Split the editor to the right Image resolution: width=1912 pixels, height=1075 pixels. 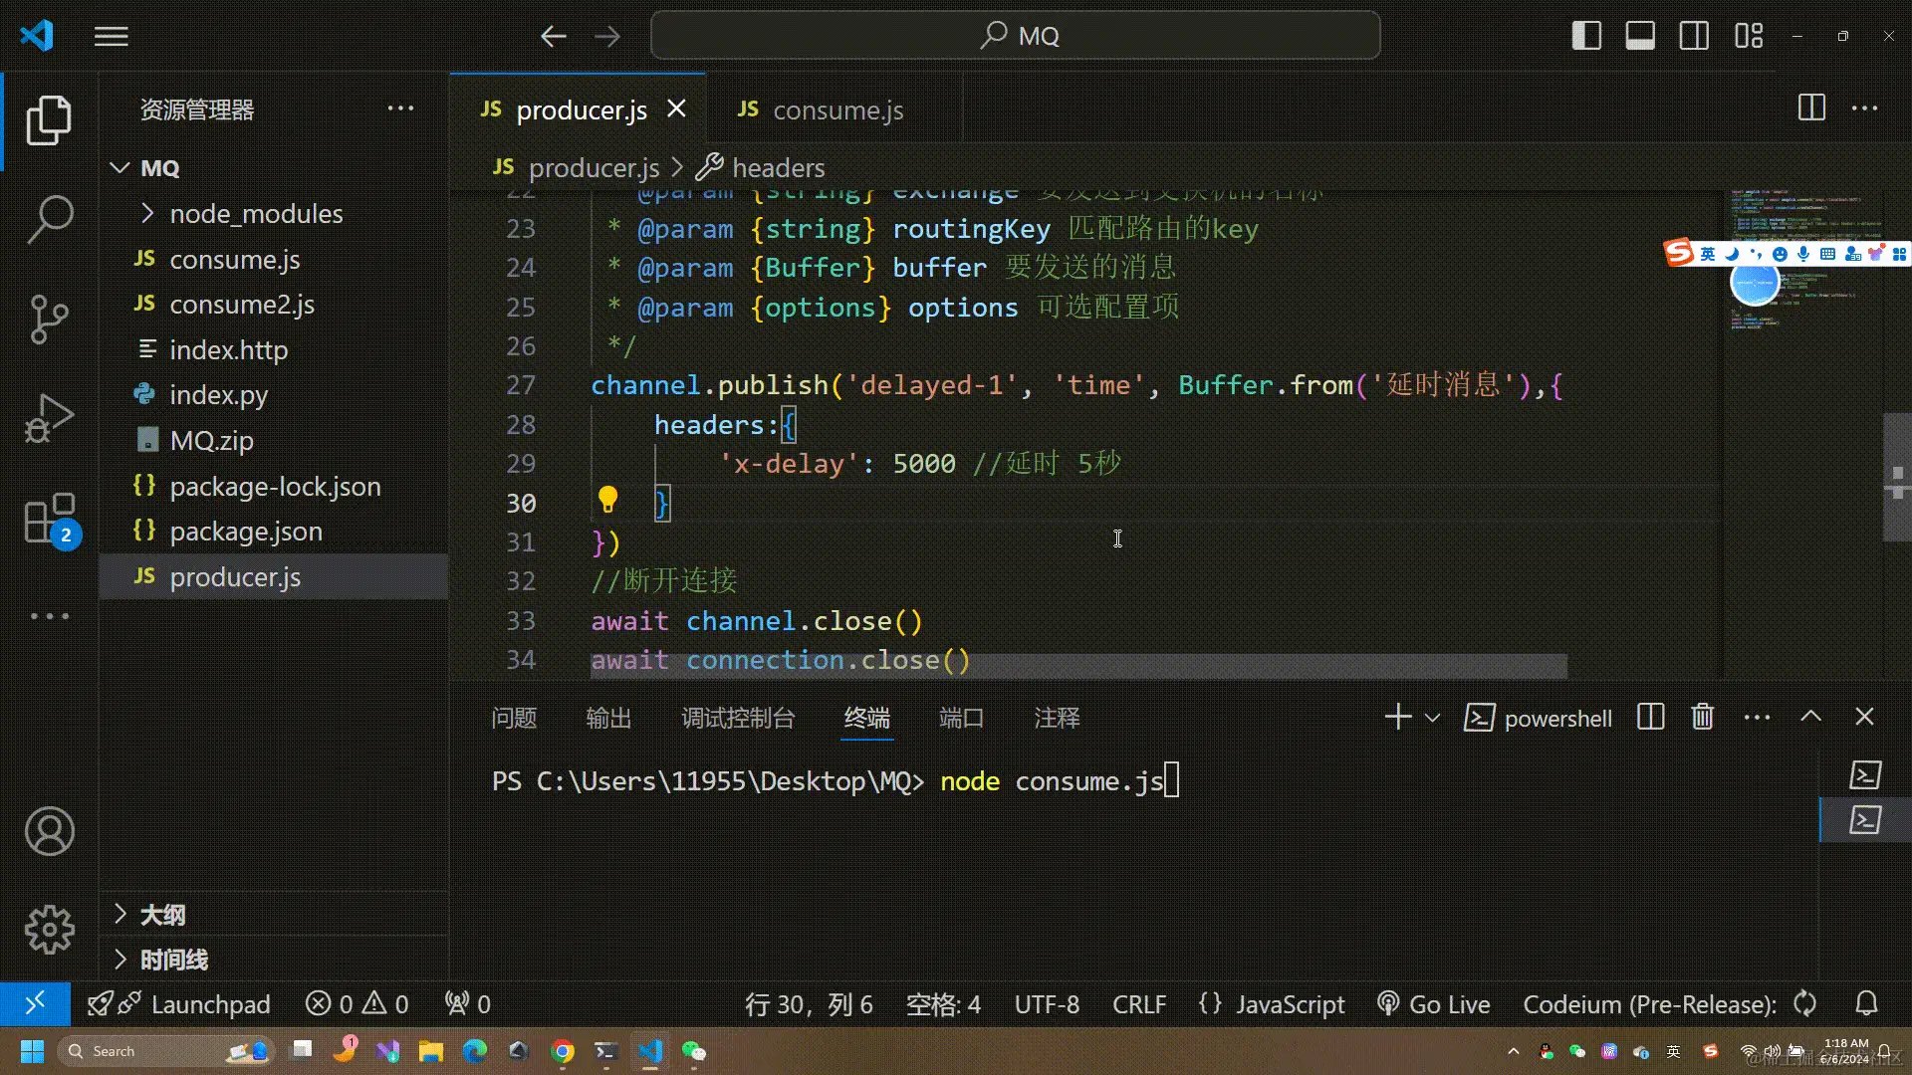(x=1811, y=107)
